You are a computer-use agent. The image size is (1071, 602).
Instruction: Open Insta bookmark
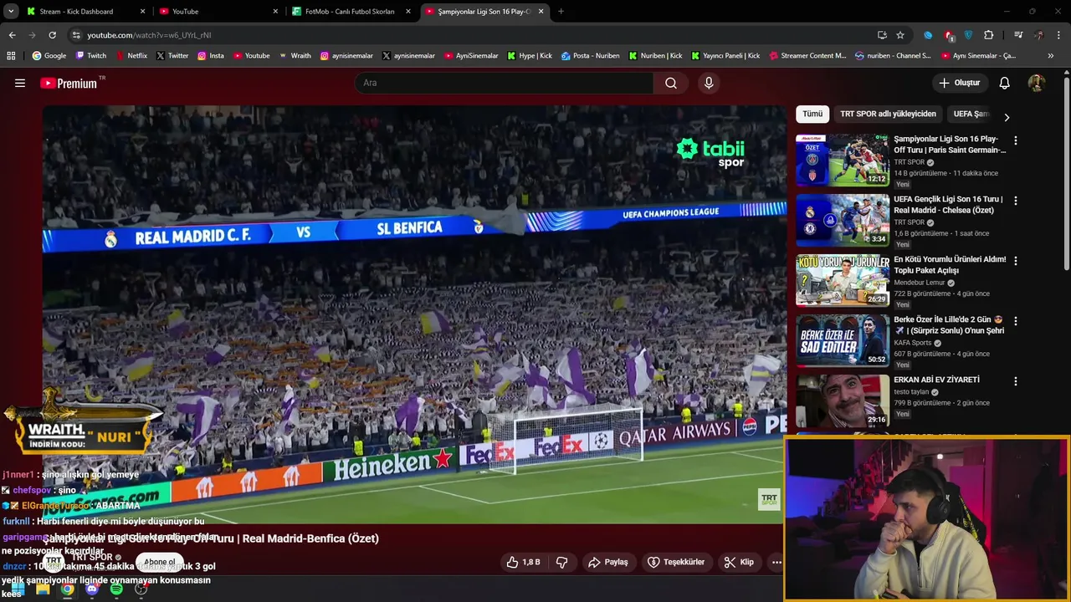coord(211,56)
